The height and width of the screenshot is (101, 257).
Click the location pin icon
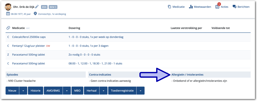point(35,14)
